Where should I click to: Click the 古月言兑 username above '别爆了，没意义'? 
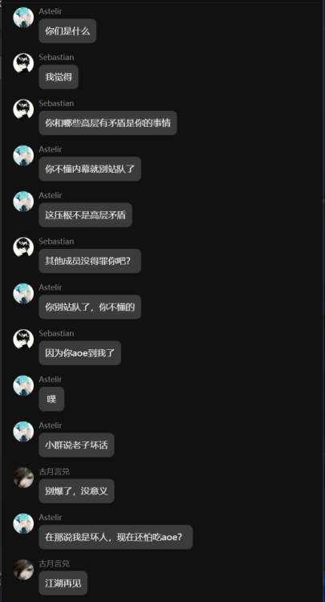54,471
